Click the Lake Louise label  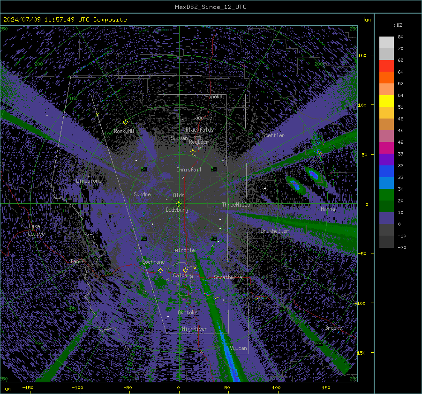[37, 230]
